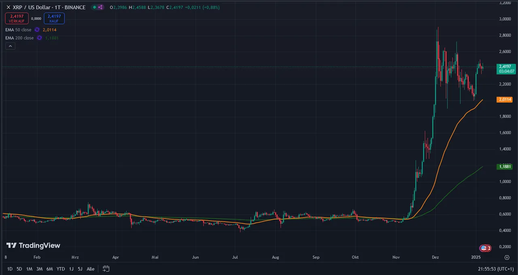The height and width of the screenshot is (275, 518).
Task: Collapse the indicator legend with the chevron
Action: click(11, 46)
